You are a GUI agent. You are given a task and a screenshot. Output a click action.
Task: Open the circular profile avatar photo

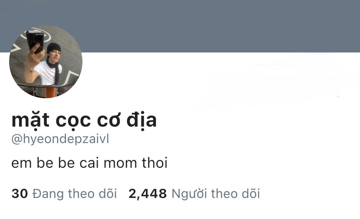click(x=46, y=61)
